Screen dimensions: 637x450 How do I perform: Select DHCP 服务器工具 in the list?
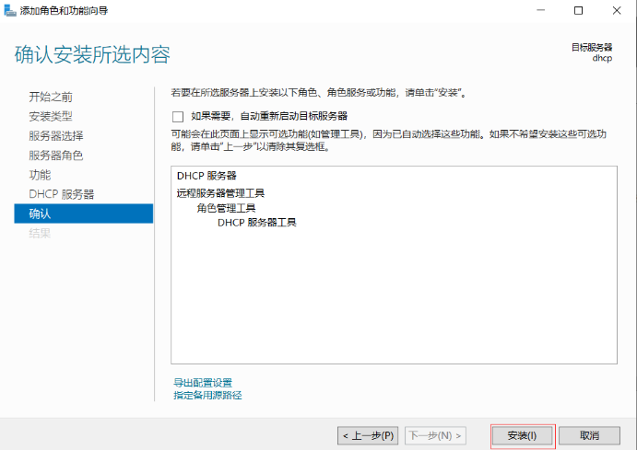pos(257,223)
